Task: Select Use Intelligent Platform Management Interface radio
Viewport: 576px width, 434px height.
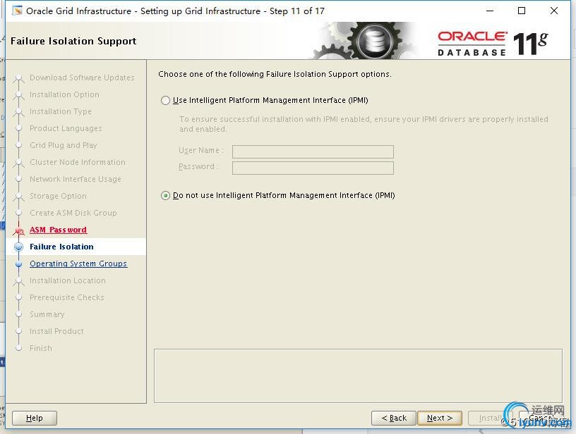Action: (165, 101)
